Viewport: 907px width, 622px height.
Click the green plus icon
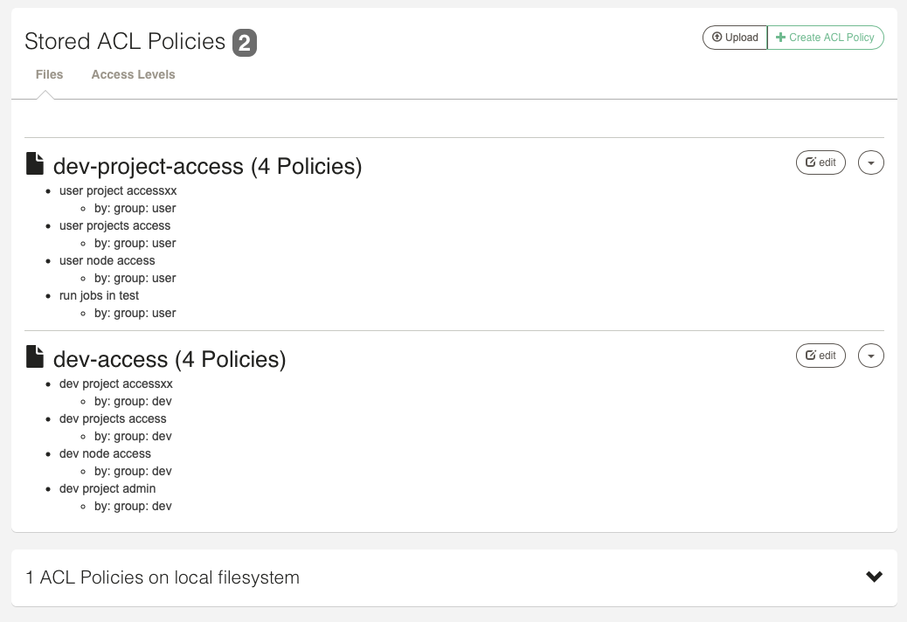780,37
